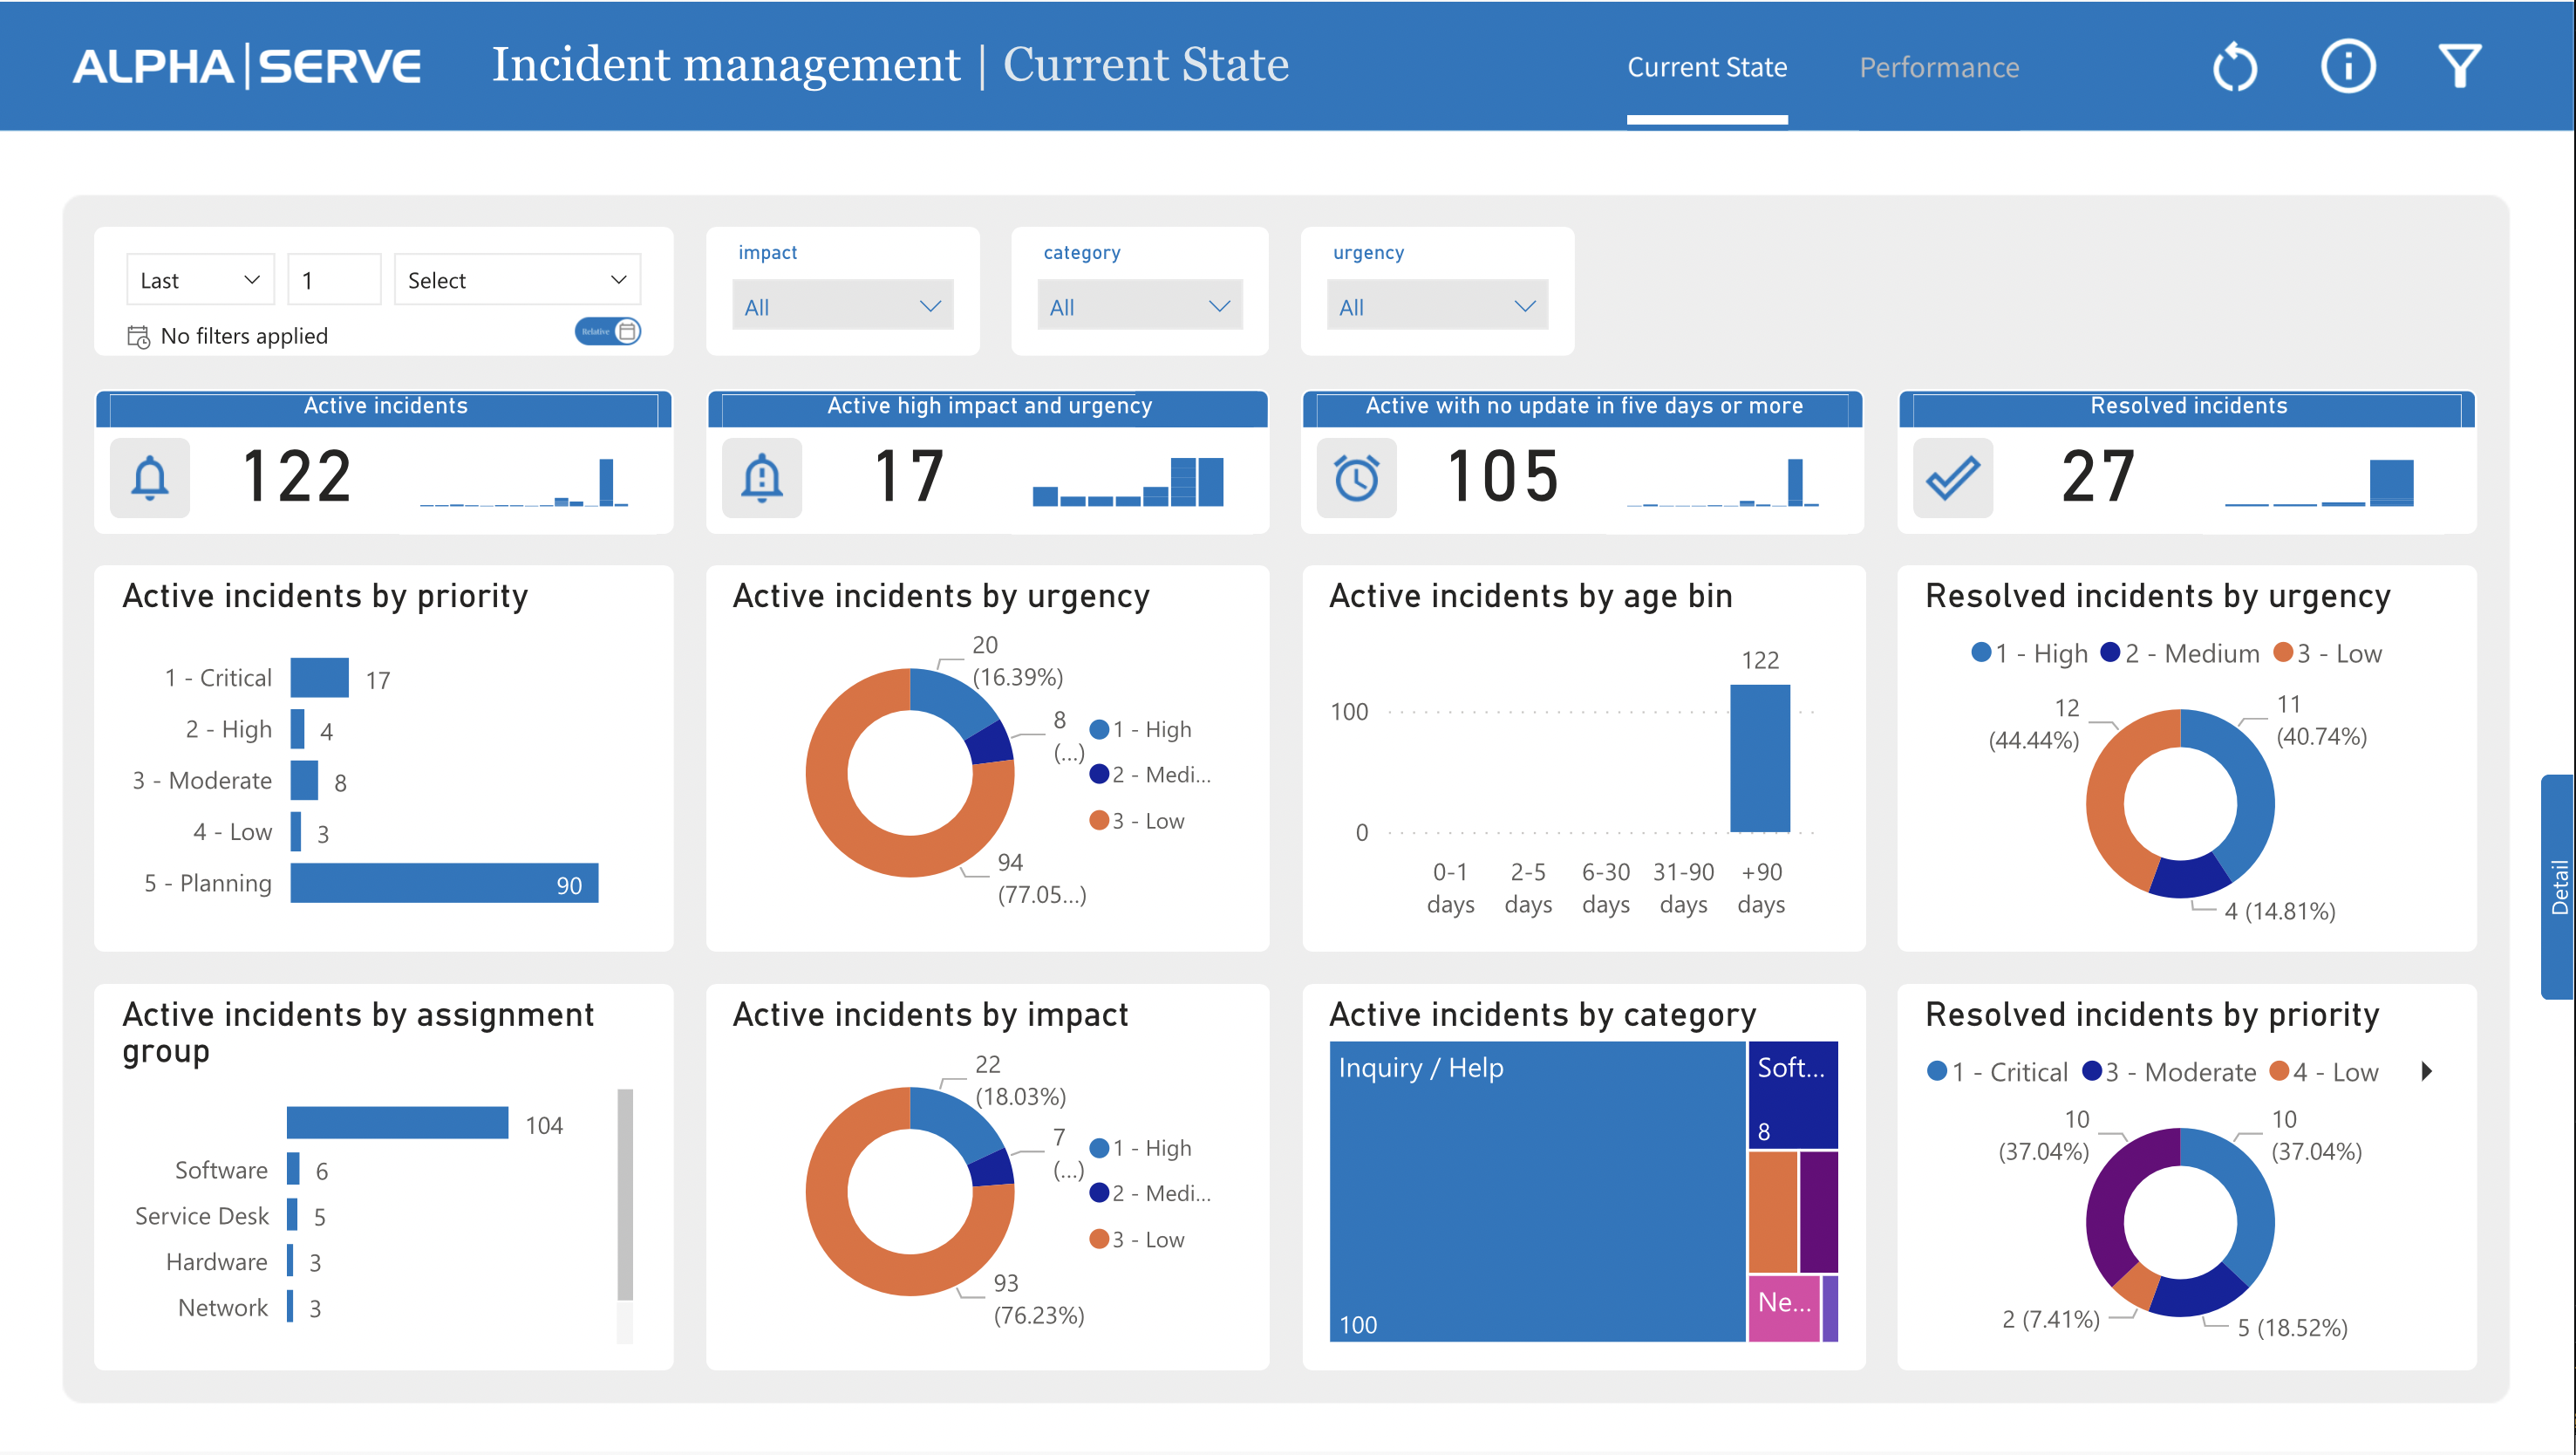Open the impact All dropdown
Screen dimensions: 2576x1455
click(842, 307)
